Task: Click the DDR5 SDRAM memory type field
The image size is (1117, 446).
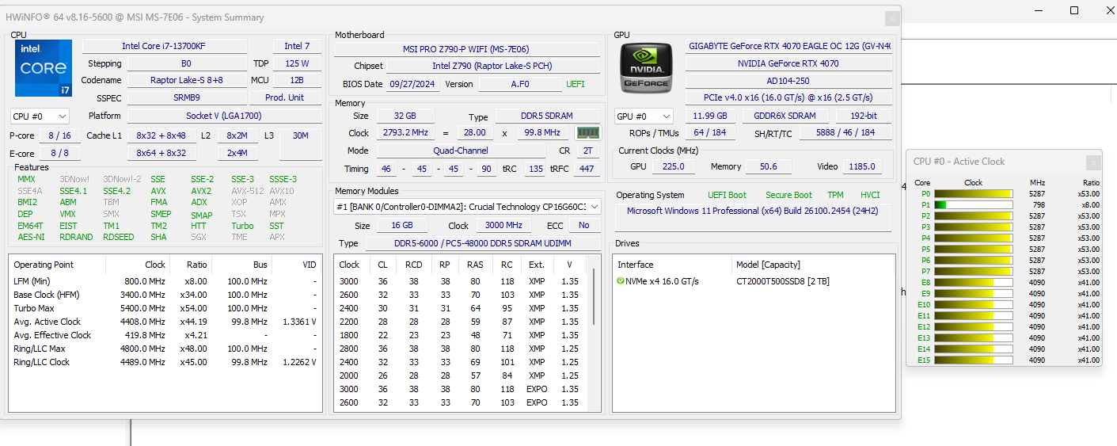Action: click(x=548, y=116)
